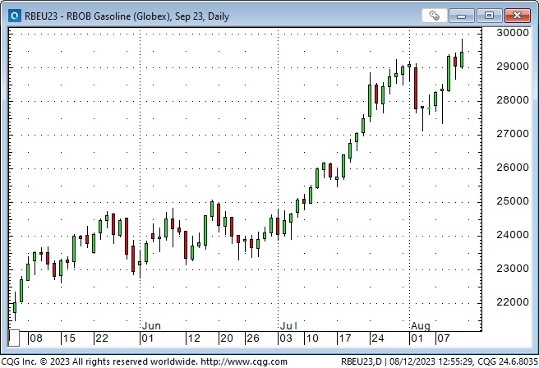Click the 08/12/2023 12:55:29 timestamp

click(x=432, y=361)
